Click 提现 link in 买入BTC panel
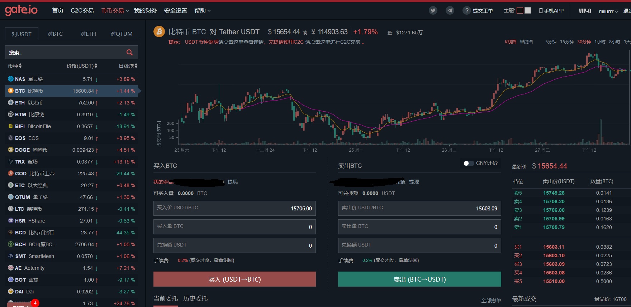Viewport: 631px width, 307px height. tap(233, 182)
